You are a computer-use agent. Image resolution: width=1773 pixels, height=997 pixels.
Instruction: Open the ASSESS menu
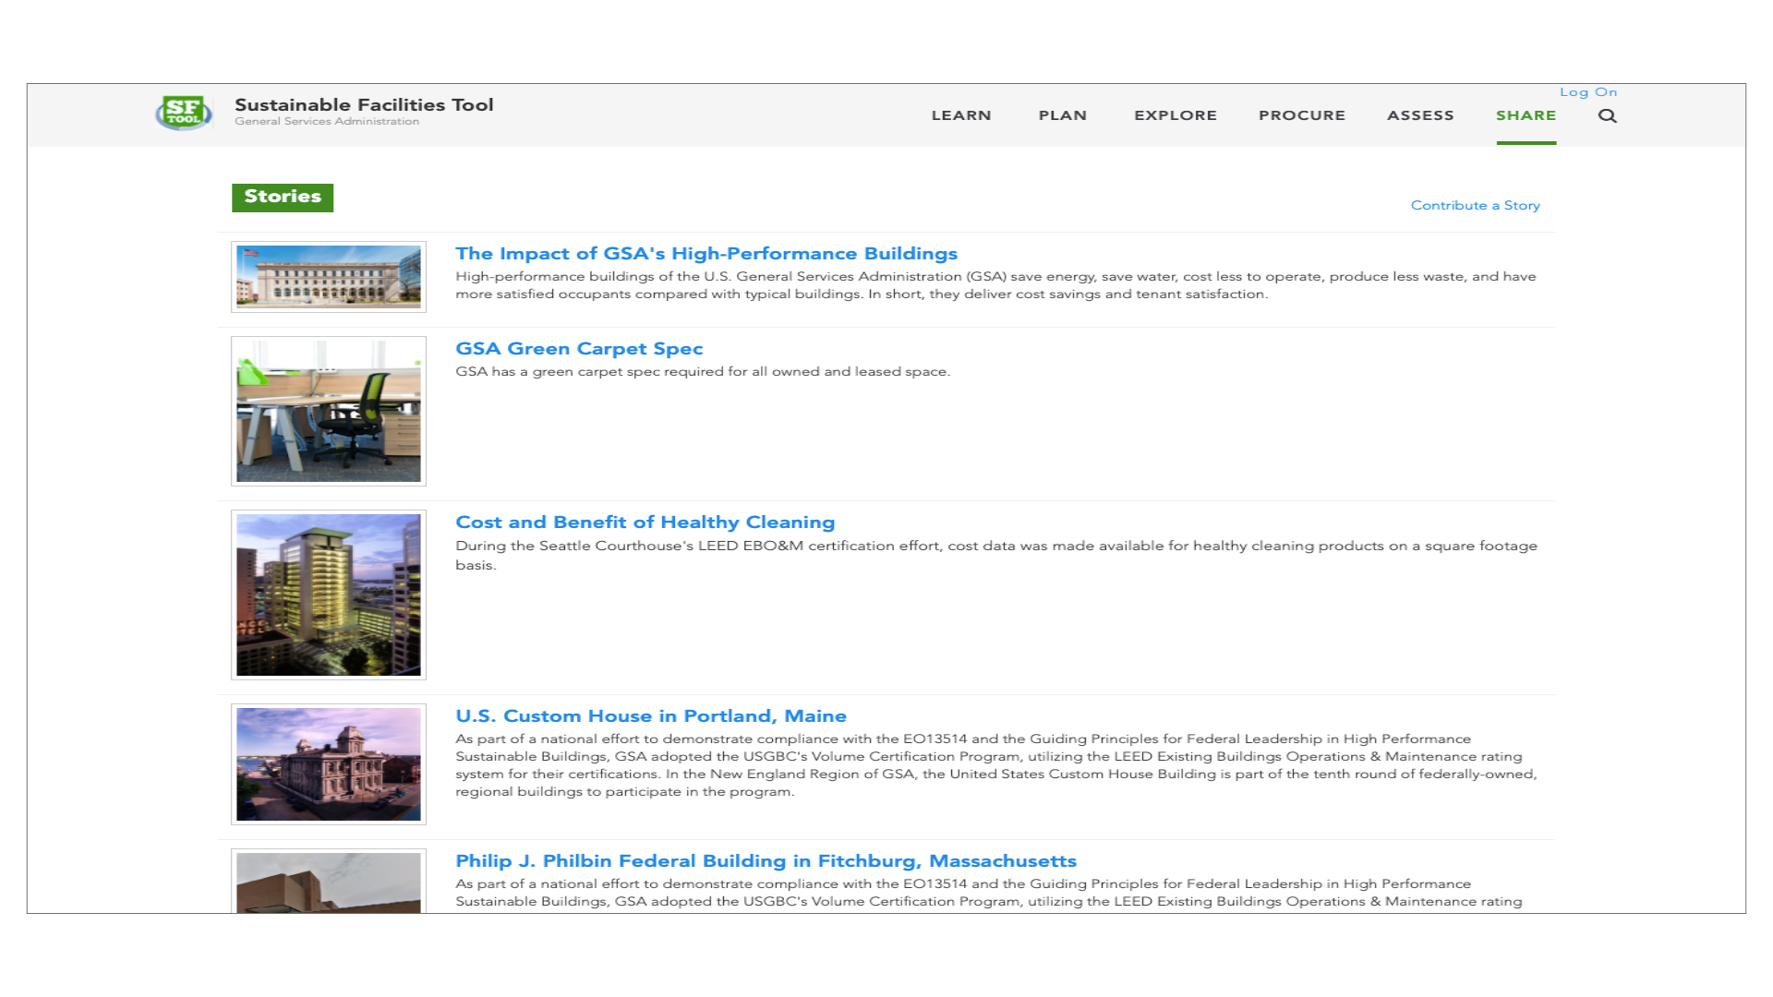pyautogui.click(x=1419, y=115)
